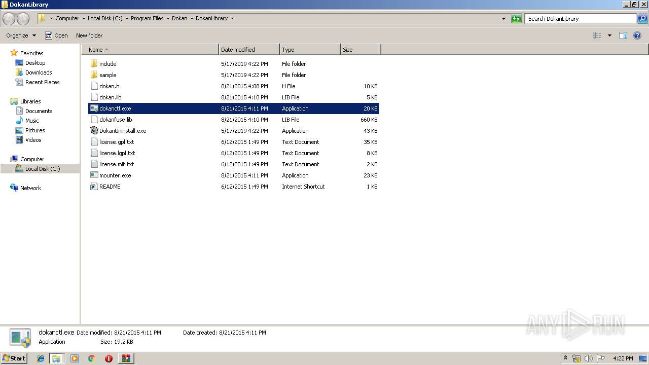Click the change view icon

pyautogui.click(x=597, y=35)
